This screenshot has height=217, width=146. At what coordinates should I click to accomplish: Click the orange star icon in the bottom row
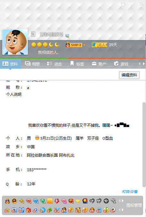[x=7, y=210]
